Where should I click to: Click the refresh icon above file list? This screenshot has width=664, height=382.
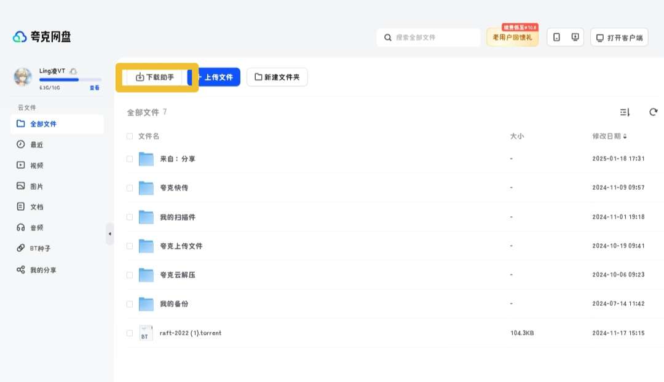pyautogui.click(x=653, y=112)
